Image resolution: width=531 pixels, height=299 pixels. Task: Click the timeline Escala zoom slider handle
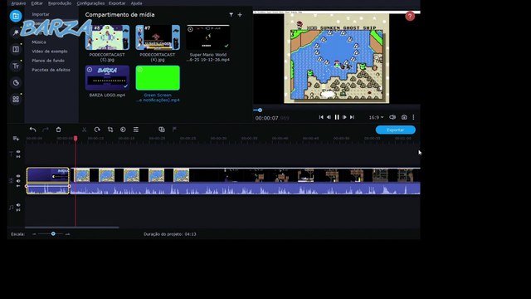pyautogui.click(x=53, y=234)
